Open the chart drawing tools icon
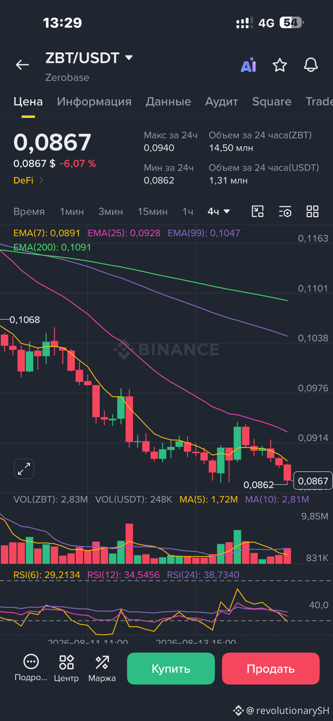 pos(258,212)
